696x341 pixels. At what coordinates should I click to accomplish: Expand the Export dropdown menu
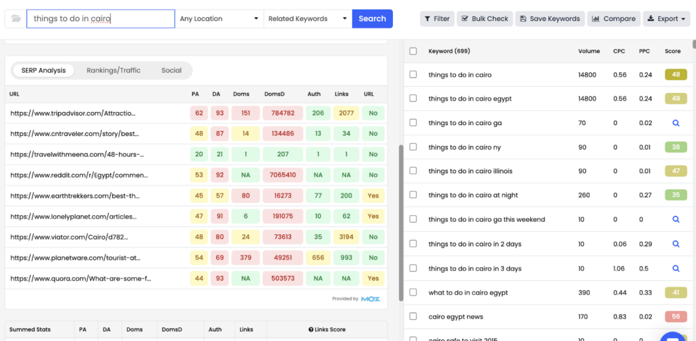[667, 18]
